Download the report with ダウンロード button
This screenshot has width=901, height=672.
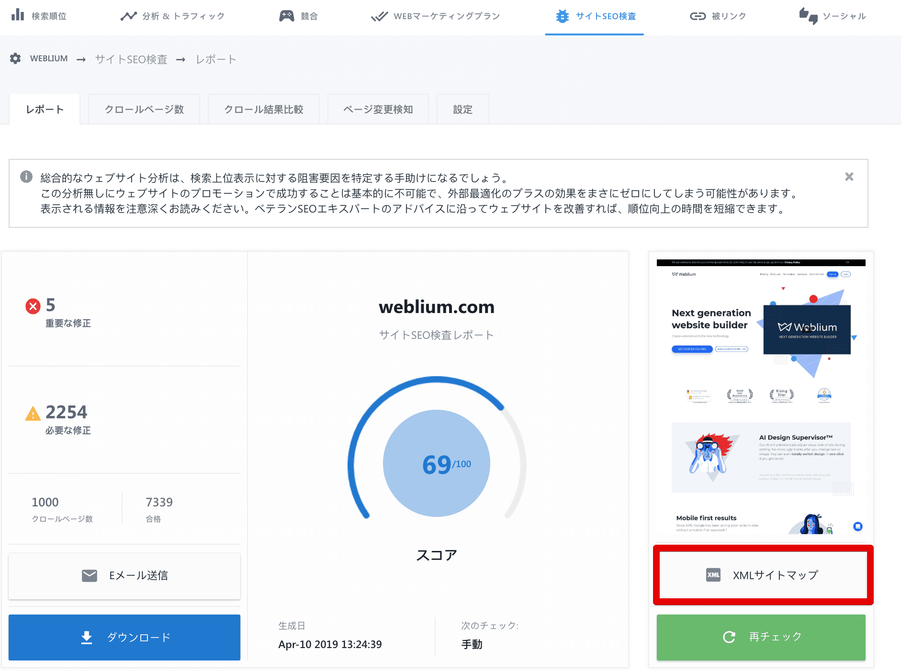tap(124, 637)
